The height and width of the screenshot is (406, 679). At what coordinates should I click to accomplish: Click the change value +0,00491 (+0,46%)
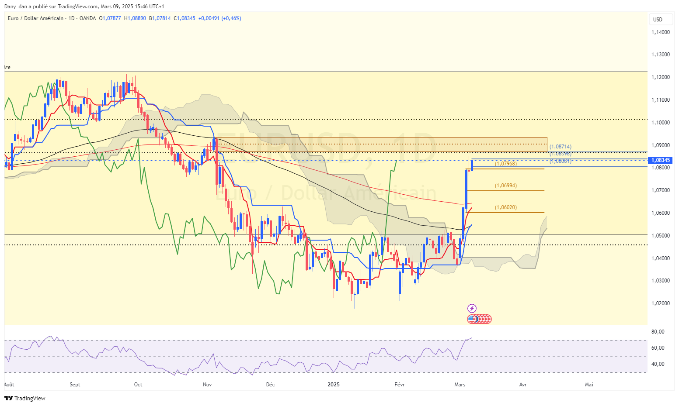pyautogui.click(x=220, y=18)
